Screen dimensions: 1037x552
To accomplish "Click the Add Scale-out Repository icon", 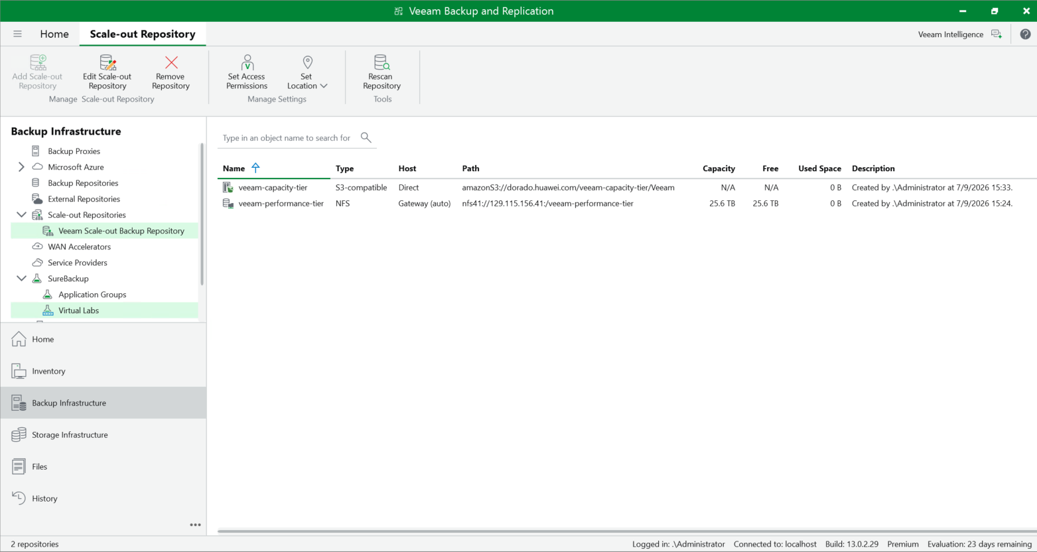I will [38, 62].
